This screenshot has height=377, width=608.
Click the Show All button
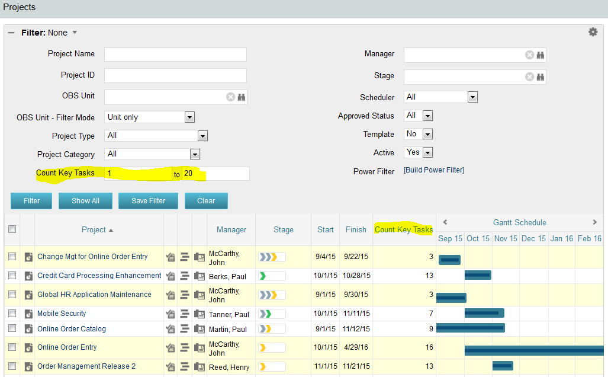[x=85, y=201]
